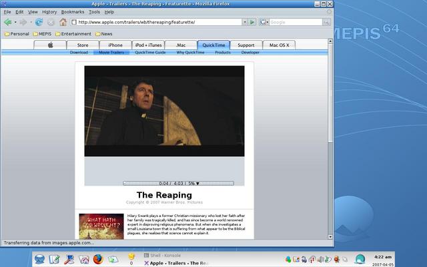Image resolution: width=427 pixels, height=267 pixels.
Task: Select Apple - Trailers taskbar entry
Action: pos(175,263)
